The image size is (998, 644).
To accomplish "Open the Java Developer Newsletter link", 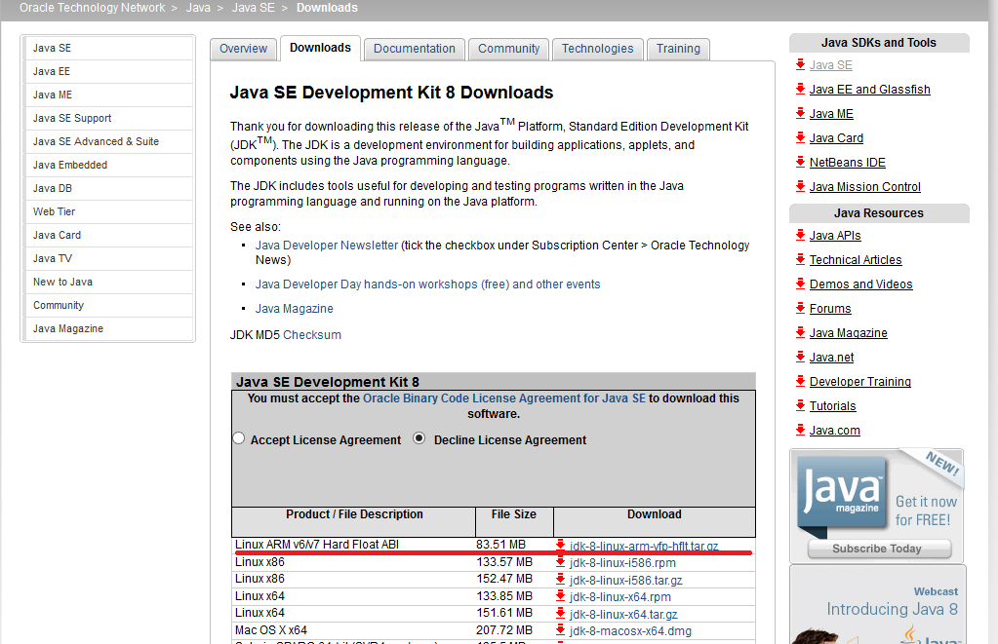I will click(327, 246).
